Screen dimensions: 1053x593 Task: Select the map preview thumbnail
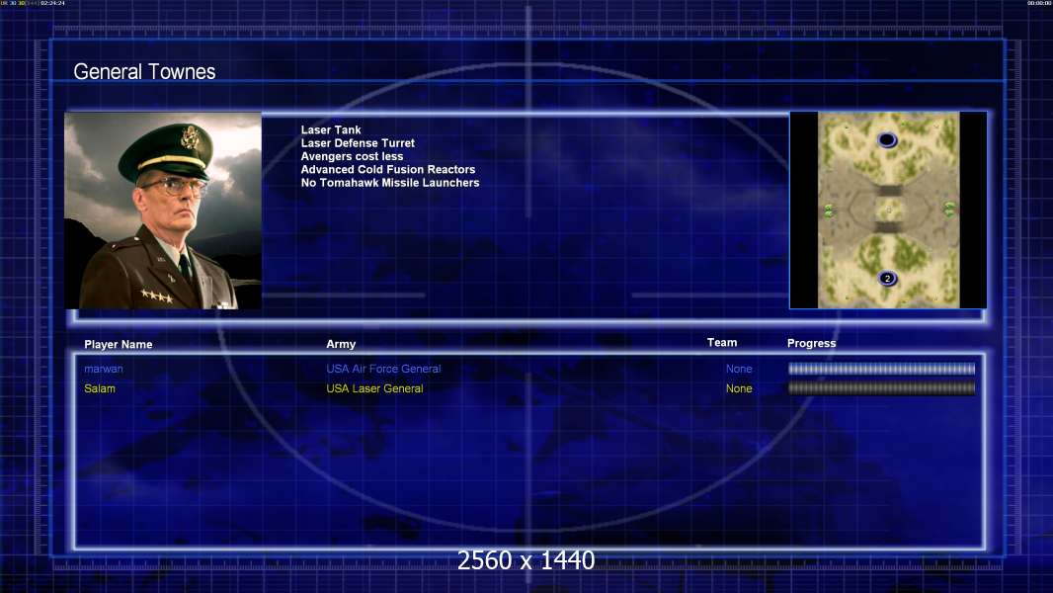click(x=888, y=211)
